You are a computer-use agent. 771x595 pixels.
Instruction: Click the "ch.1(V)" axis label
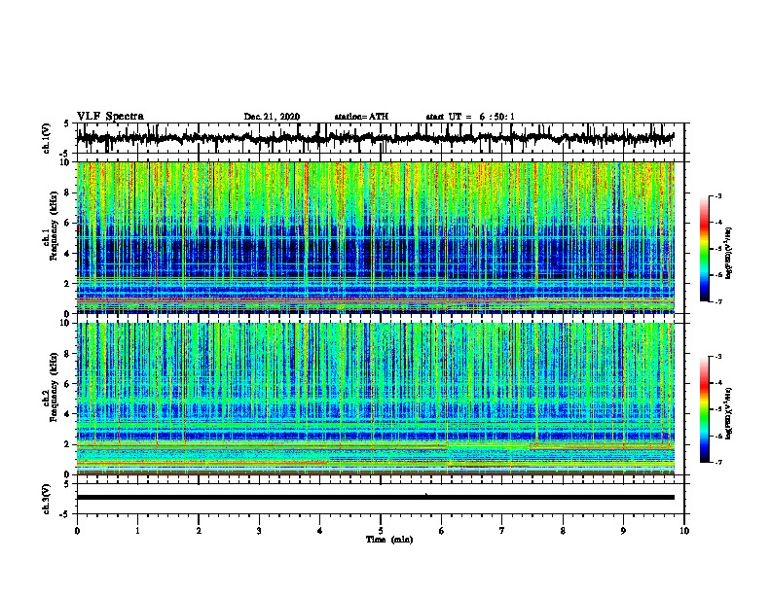tap(47, 138)
